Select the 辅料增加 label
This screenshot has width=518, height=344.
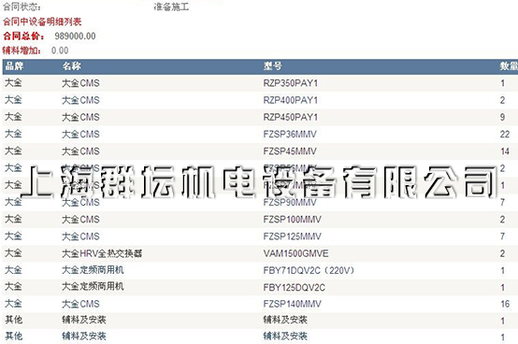tap(22, 50)
